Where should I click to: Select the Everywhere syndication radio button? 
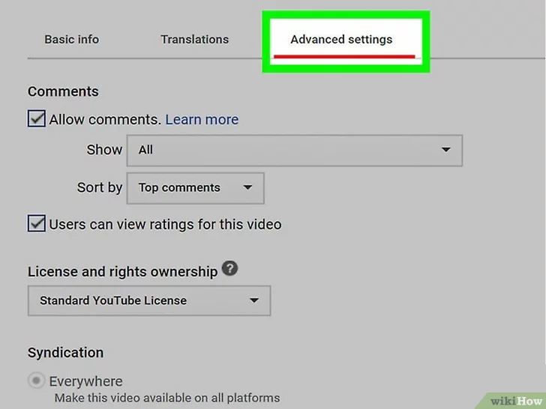click(36, 381)
